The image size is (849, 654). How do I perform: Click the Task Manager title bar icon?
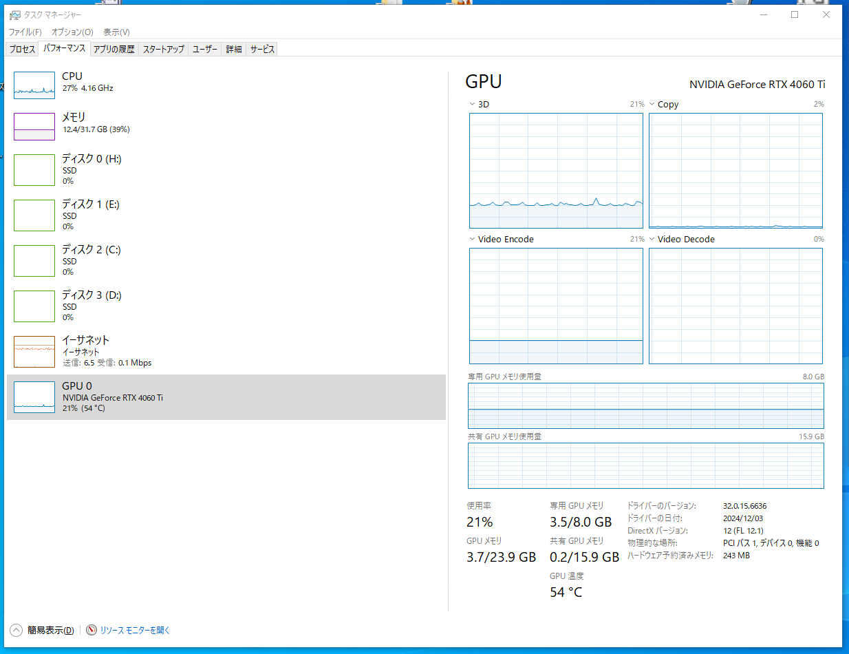tap(14, 14)
